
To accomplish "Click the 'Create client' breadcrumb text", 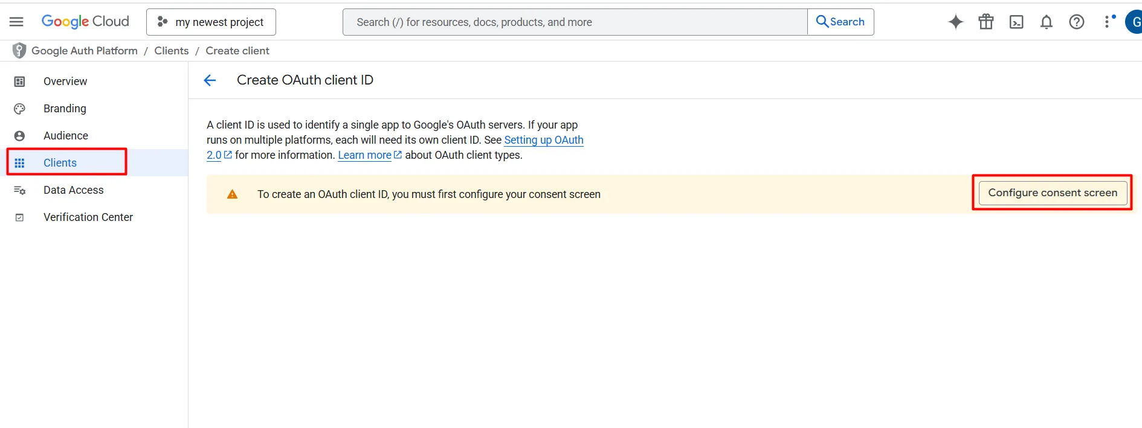I will 237,51.
